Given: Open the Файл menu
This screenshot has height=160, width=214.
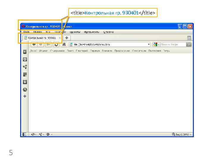Looking at the screenshot, I should click(26, 32).
